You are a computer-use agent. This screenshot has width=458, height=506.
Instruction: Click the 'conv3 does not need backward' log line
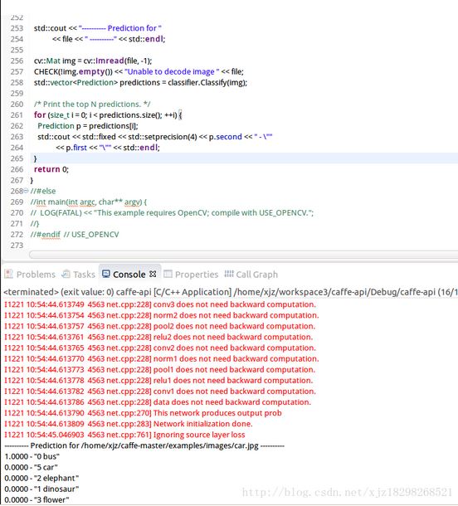pos(160,304)
